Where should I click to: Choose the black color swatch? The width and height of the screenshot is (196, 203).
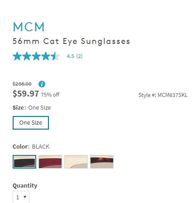click(24, 162)
